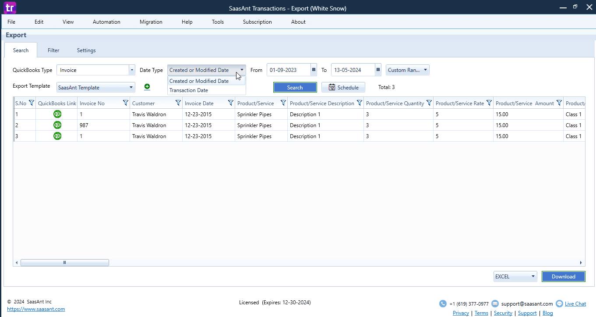
Task: Open QuickBooks link for invoice 987 row
Action: point(57,125)
